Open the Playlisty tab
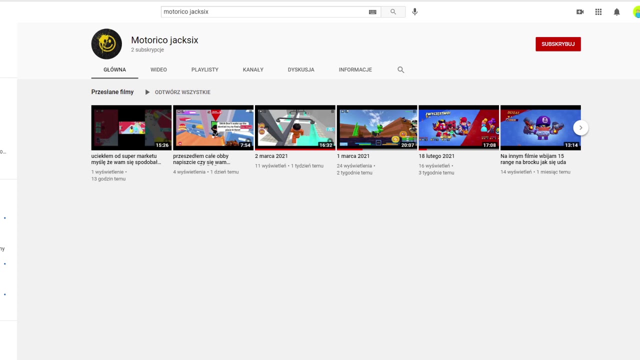 205,69
